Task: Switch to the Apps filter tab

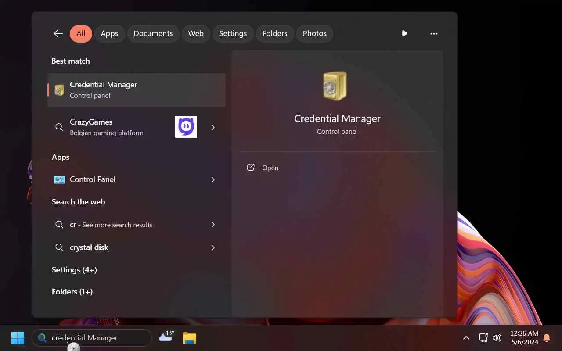Action: 109,33
